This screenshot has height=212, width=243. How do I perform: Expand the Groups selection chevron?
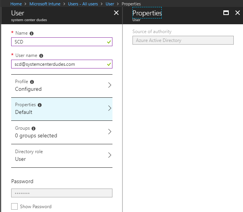(110, 132)
